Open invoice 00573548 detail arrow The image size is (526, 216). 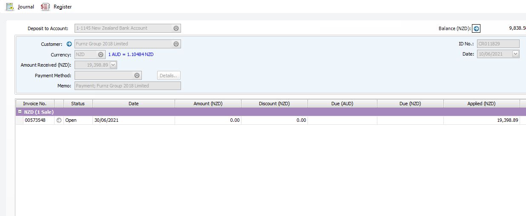click(x=59, y=120)
